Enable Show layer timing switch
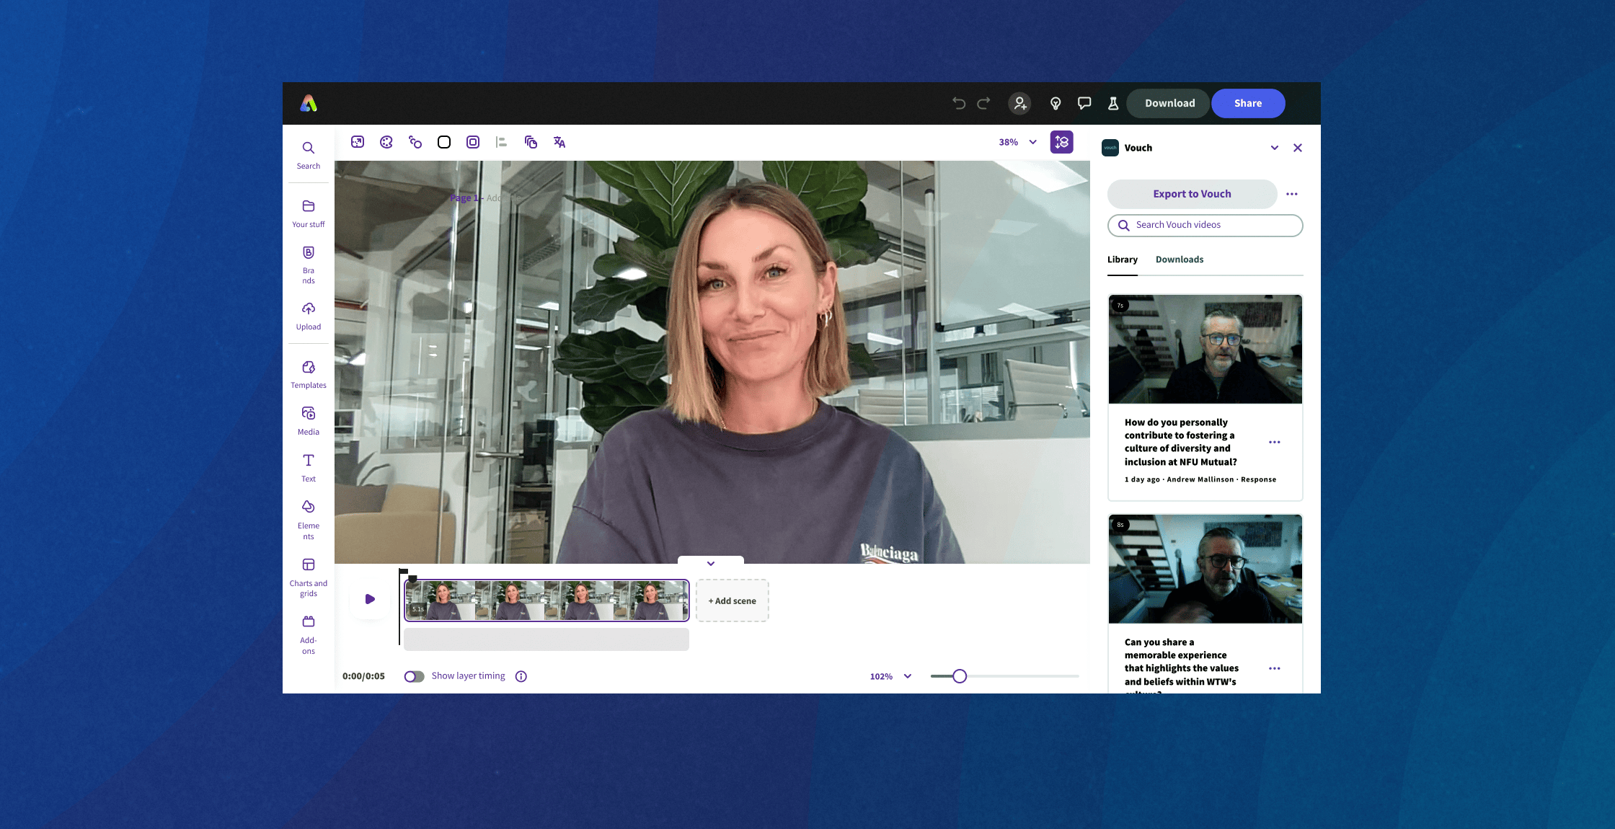The width and height of the screenshot is (1615, 829). click(x=414, y=676)
